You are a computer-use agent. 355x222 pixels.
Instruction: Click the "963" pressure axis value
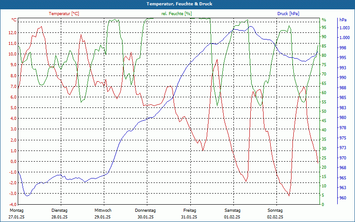343,187
